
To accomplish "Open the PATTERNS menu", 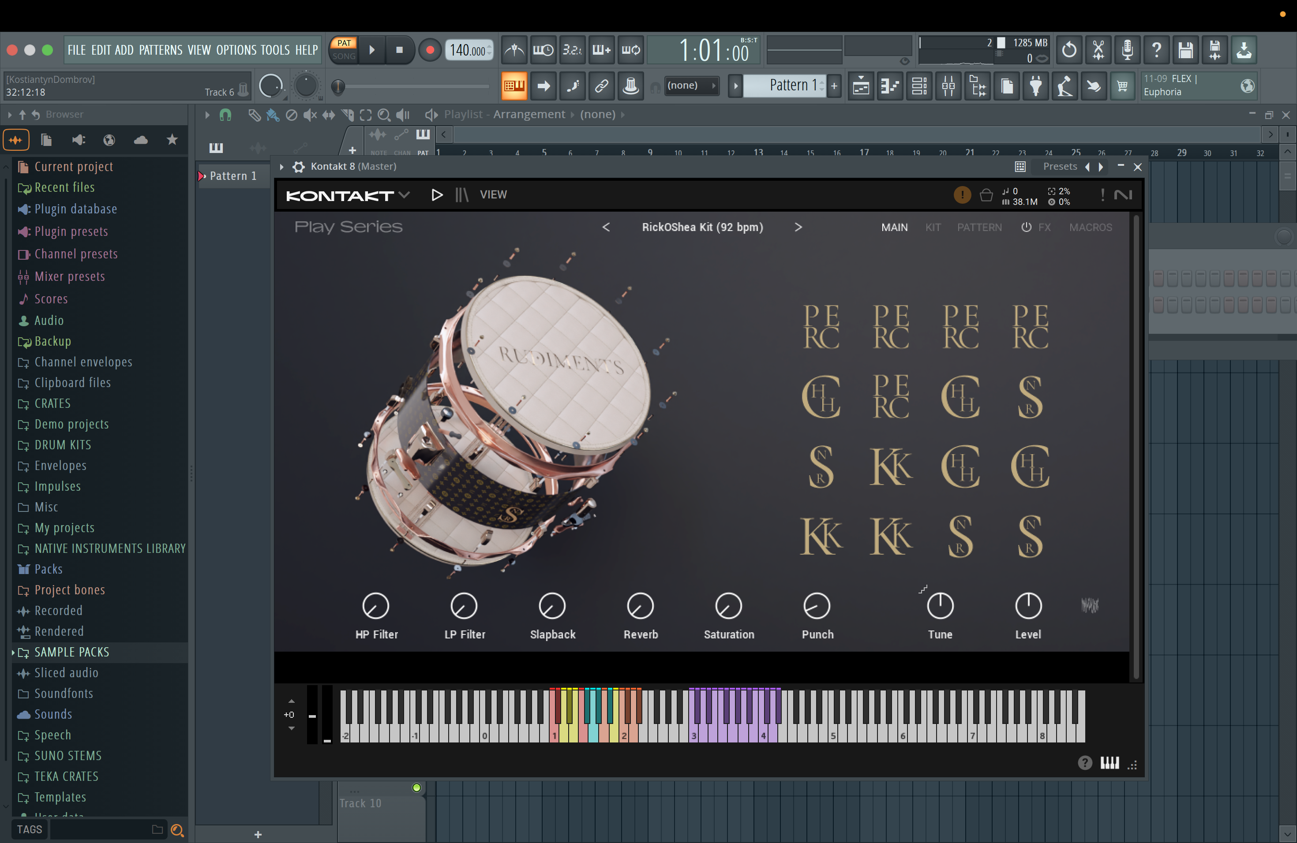I will tap(160, 50).
